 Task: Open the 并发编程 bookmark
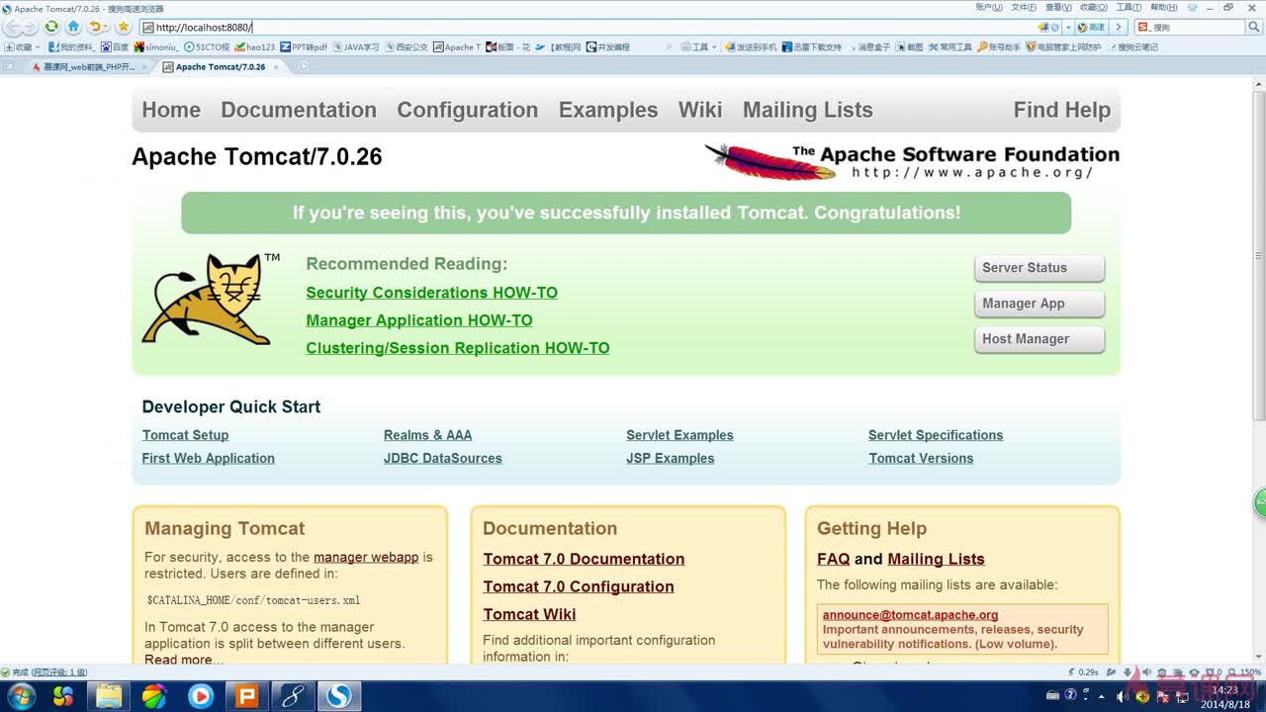coord(608,46)
